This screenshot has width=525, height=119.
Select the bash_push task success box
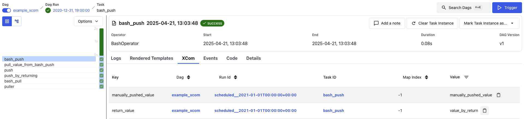click(x=102, y=59)
